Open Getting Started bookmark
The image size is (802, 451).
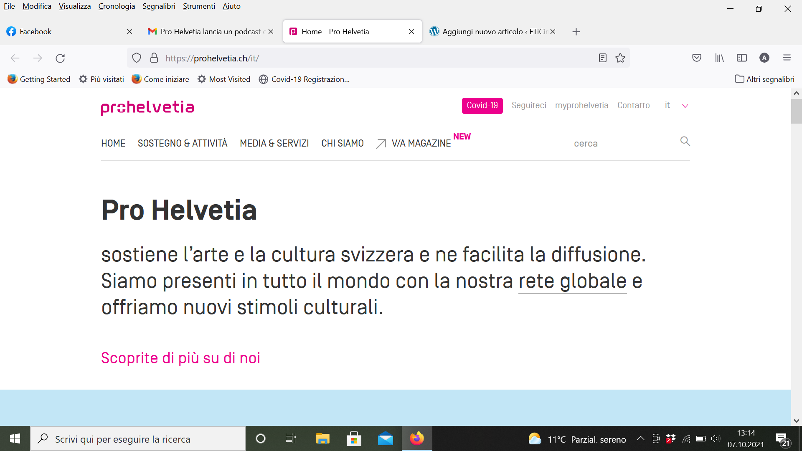39,79
